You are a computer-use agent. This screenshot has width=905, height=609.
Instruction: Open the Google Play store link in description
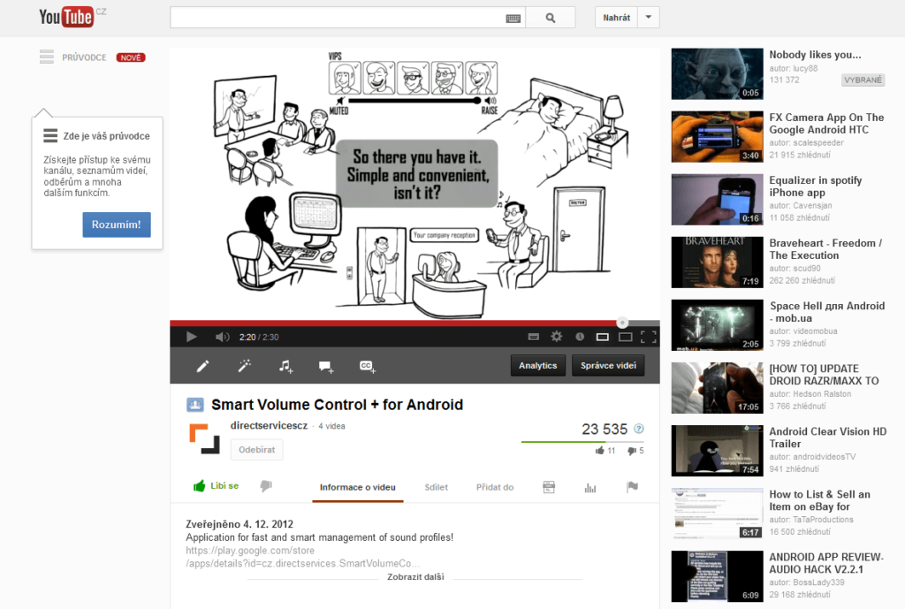pyautogui.click(x=302, y=557)
